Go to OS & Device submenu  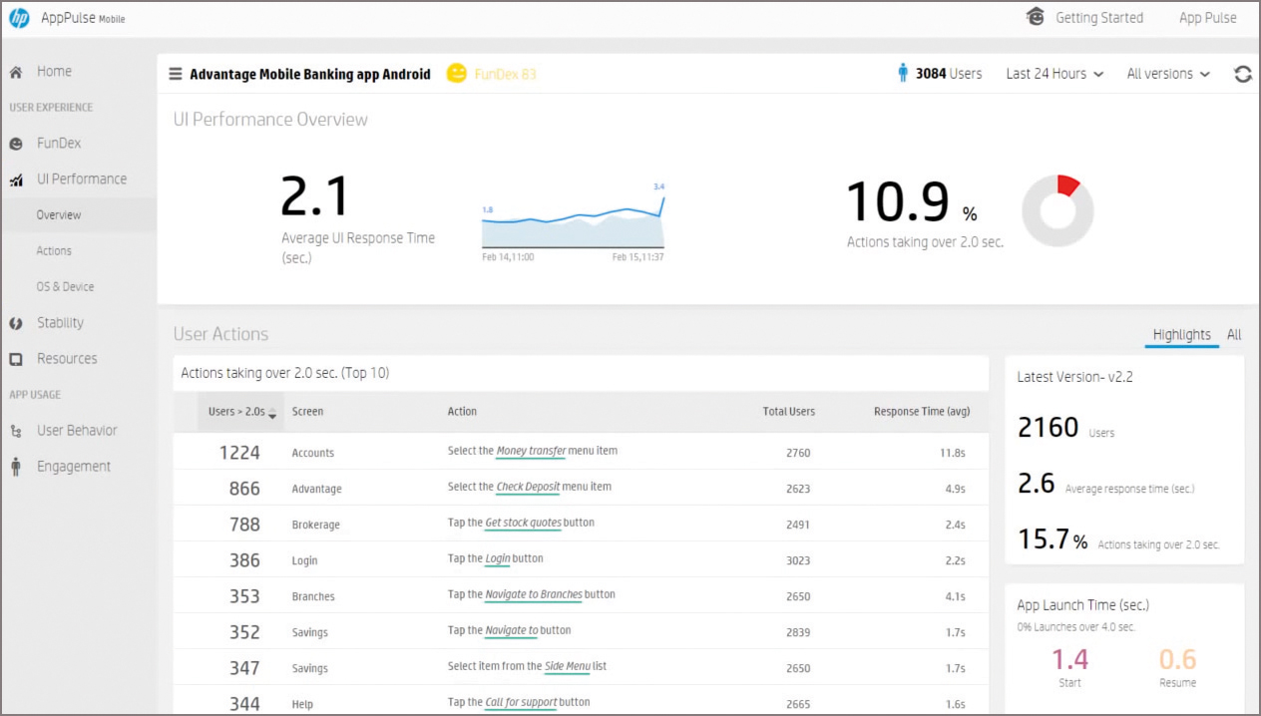(x=65, y=287)
